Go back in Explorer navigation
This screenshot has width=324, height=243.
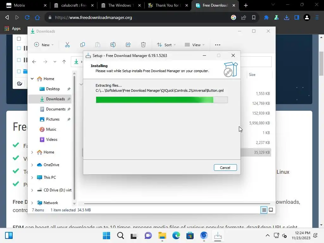tap(34, 62)
